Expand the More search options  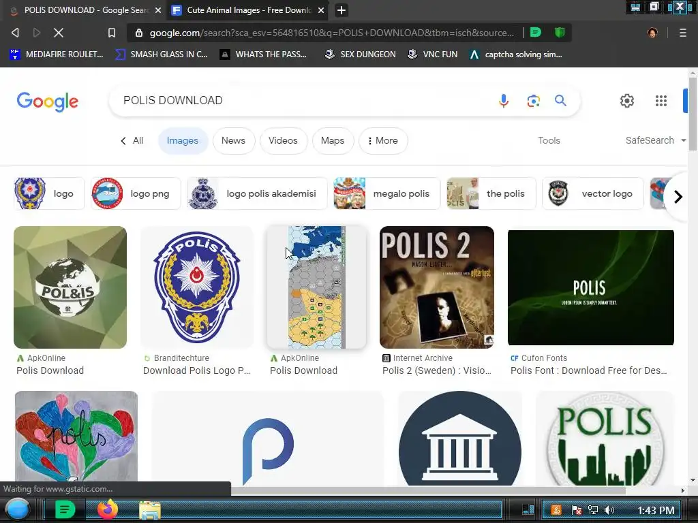tap(383, 140)
